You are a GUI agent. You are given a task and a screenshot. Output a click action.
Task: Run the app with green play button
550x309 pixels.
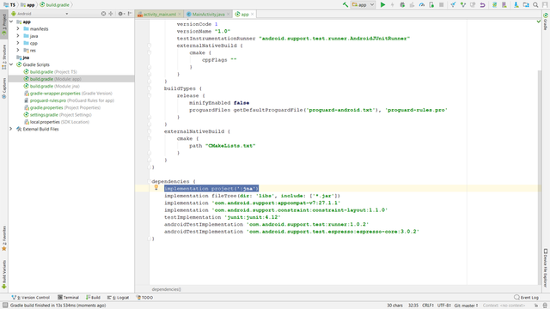pyautogui.click(x=382, y=5)
